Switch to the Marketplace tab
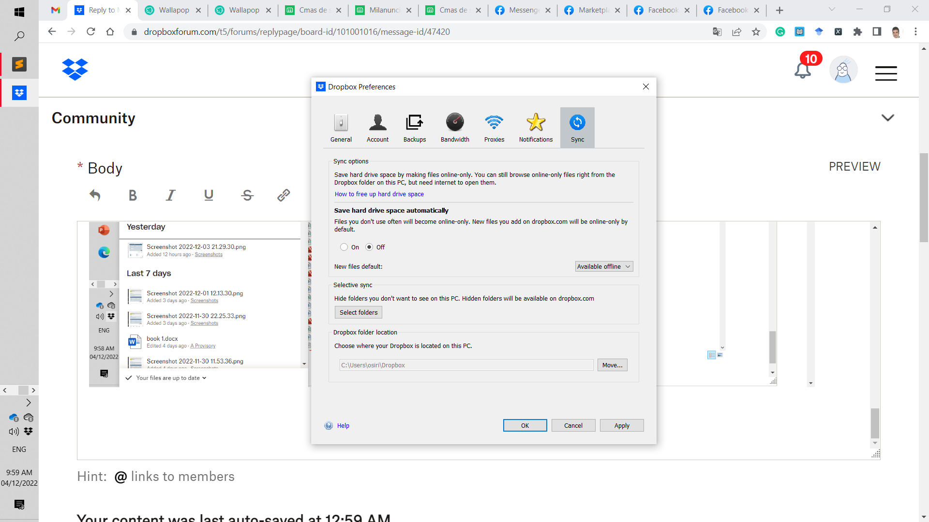Viewport: 929px width, 522px height. [593, 10]
